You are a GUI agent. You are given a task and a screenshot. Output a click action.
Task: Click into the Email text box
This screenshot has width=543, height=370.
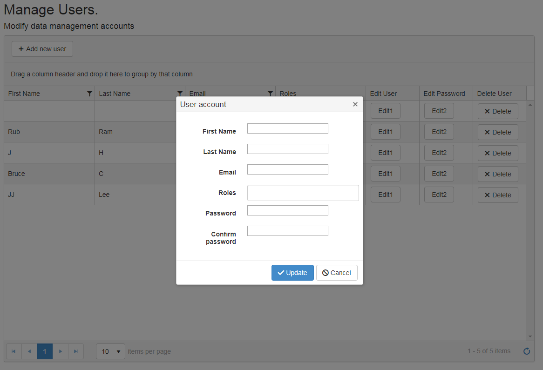[x=287, y=169]
